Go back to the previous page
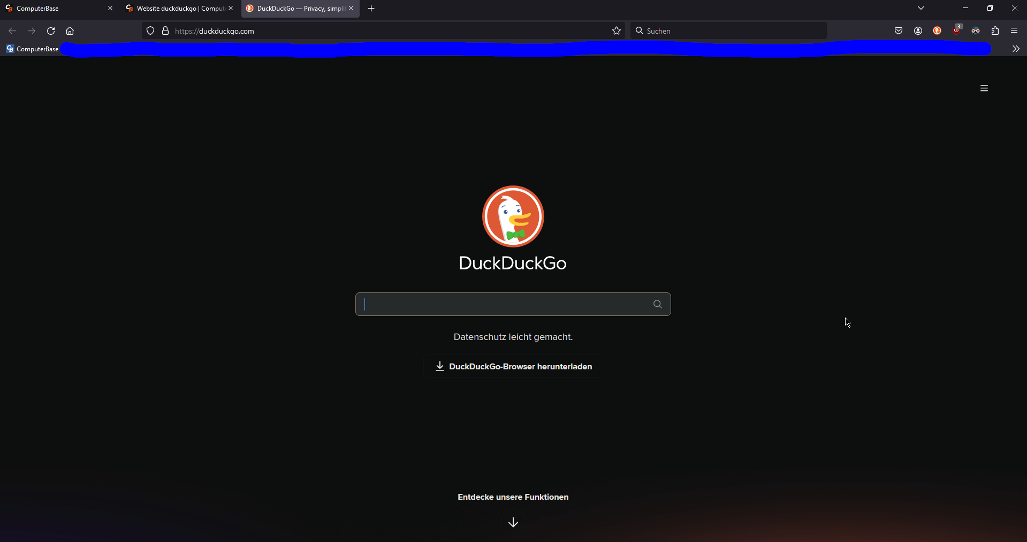This screenshot has height=542, width=1027. pos(12,31)
